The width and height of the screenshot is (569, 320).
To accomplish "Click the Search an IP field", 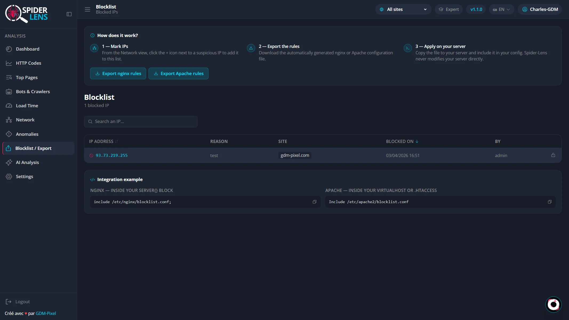I will click(141, 121).
